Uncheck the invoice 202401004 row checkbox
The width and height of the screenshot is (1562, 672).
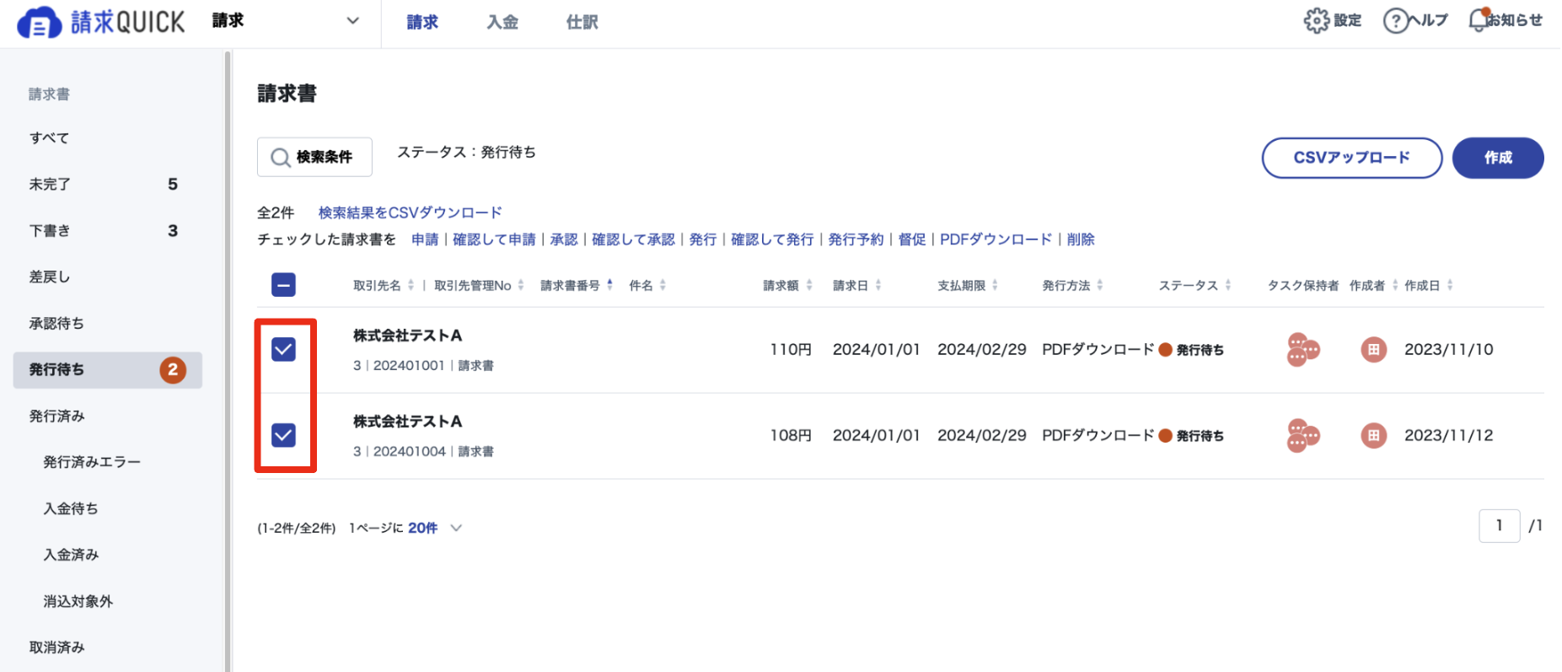point(283,435)
